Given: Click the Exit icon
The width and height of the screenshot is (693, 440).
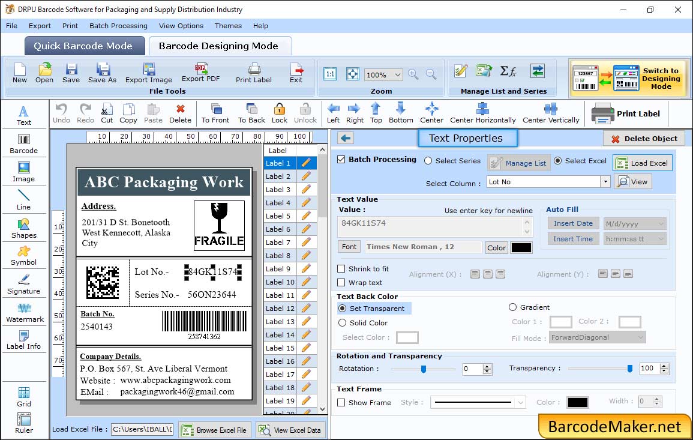Looking at the screenshot, I should coord(296,73).
